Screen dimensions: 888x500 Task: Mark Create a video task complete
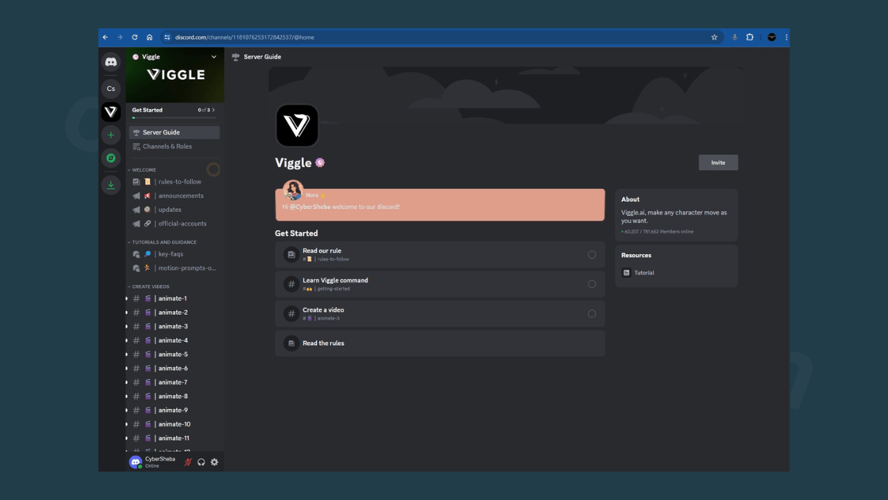point(592,314)
